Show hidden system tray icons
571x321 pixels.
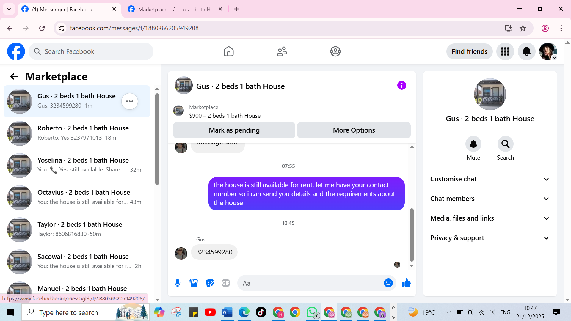point(449,312)
